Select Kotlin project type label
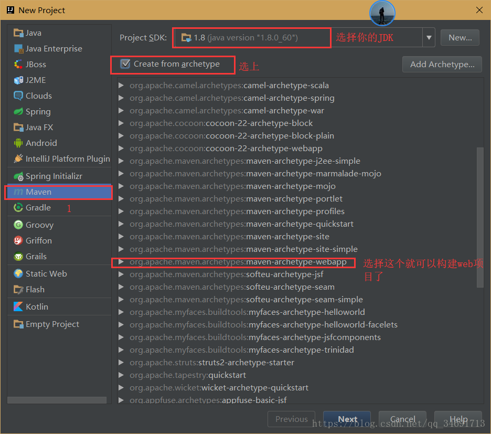 (37, 306)
